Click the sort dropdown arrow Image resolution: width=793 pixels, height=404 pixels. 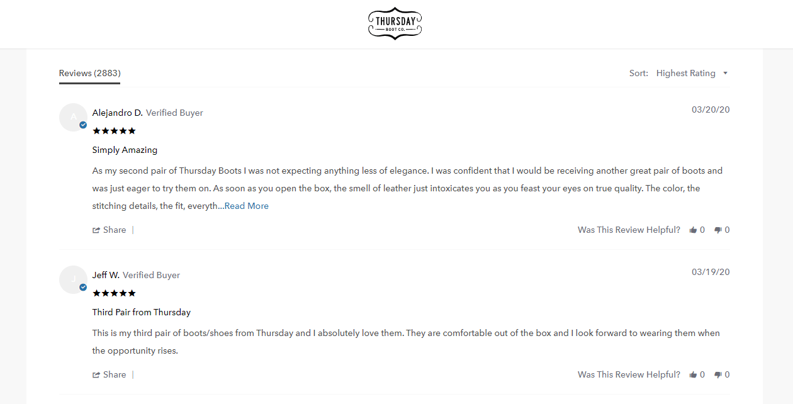click(x=725, y=73)
